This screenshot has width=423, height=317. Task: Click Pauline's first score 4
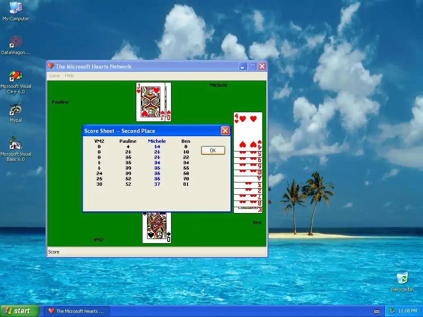coord(128,147)
